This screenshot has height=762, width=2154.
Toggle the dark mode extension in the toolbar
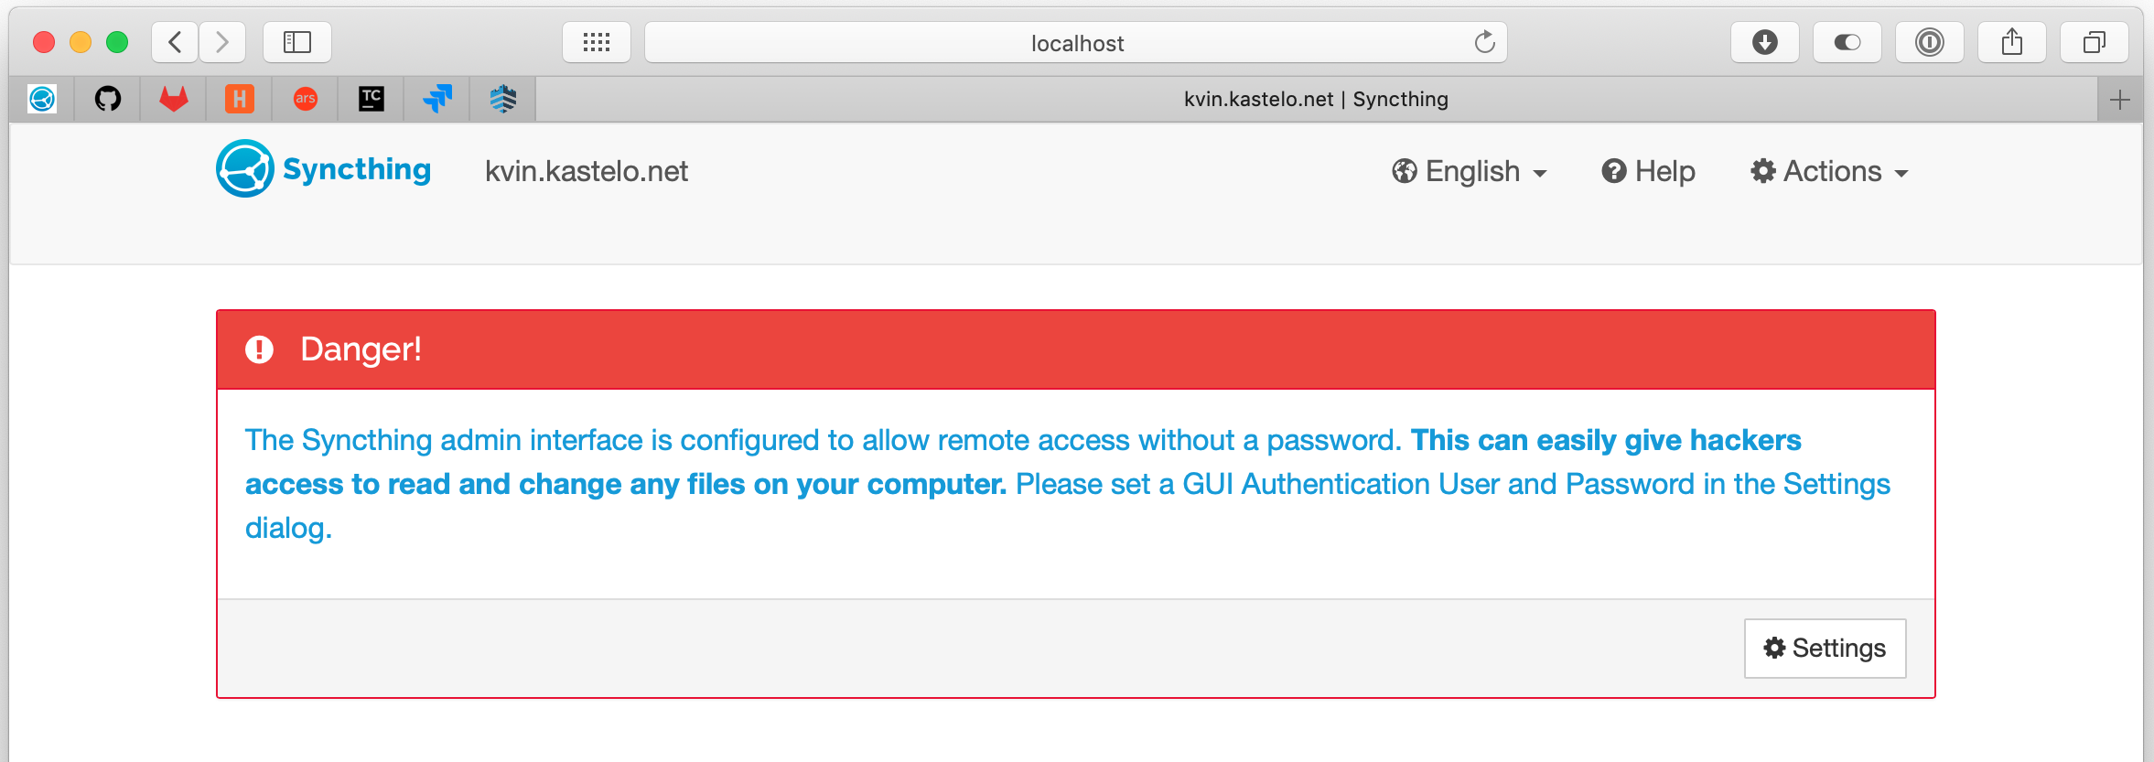coord(1847,41)
